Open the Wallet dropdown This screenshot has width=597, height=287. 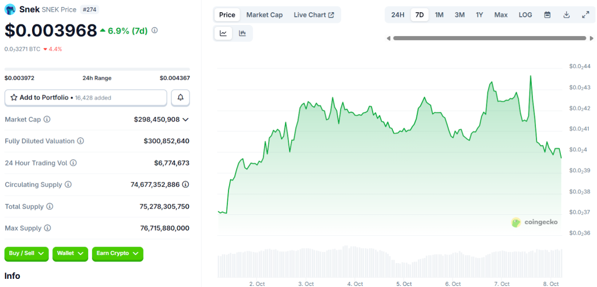click(70, 254)
